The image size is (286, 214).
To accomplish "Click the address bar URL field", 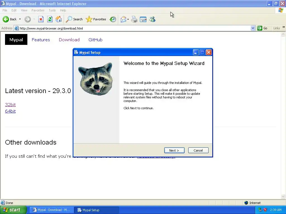I will point(135,28).
